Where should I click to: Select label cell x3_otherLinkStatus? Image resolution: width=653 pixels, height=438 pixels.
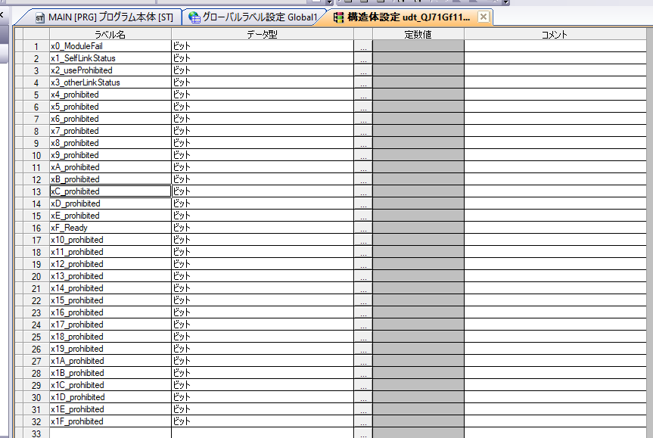(110, 82)
